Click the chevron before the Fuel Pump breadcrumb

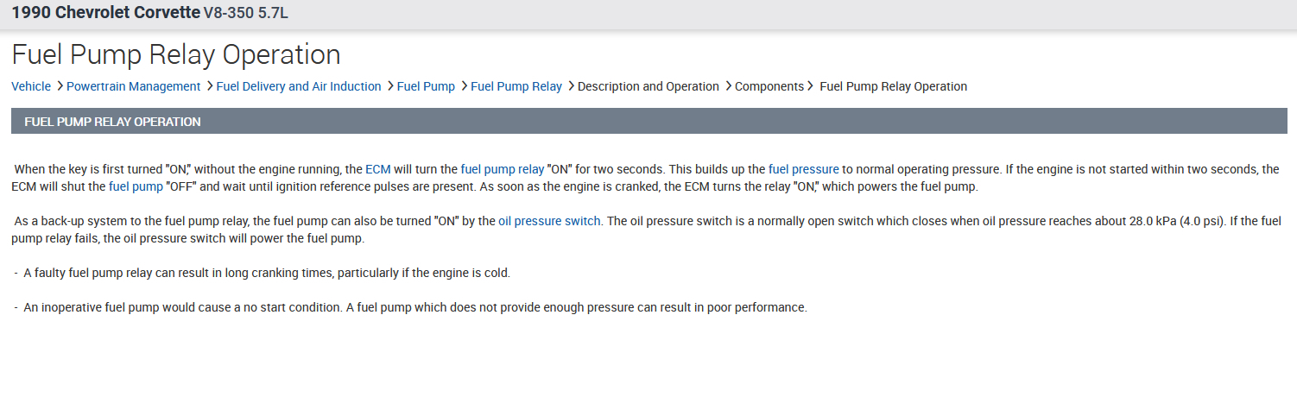point(390,86)
